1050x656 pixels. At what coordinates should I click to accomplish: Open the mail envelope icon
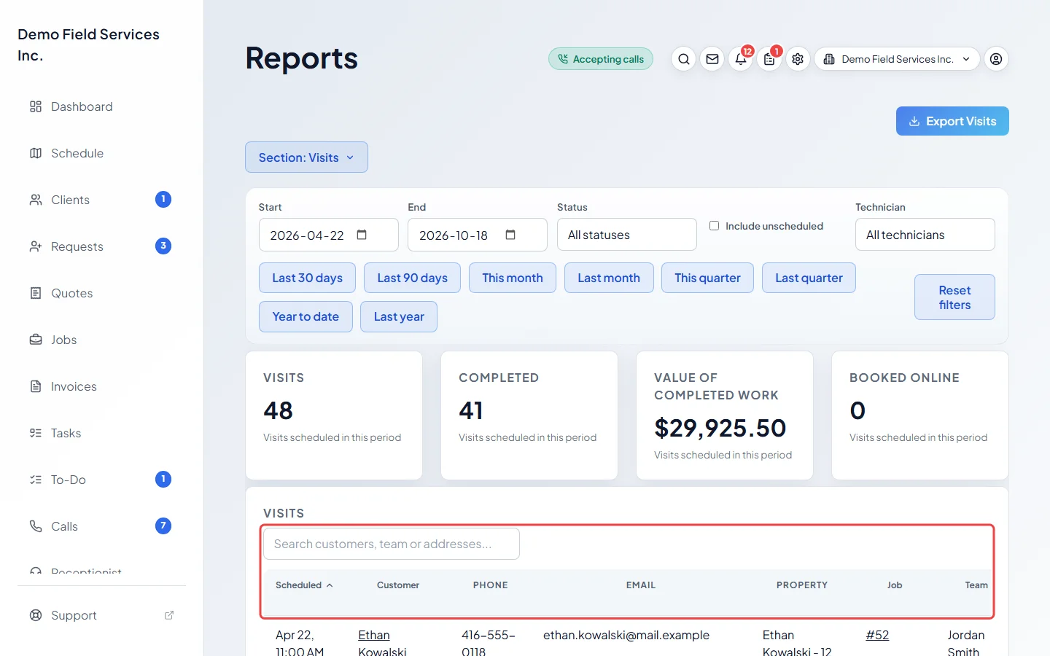pos(712,59)
